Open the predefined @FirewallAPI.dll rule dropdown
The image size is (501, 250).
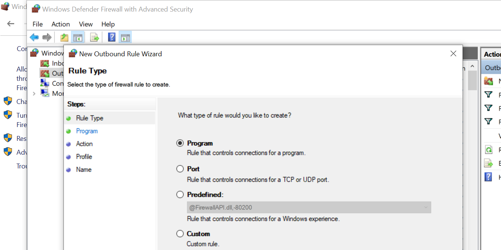[426, 208]
